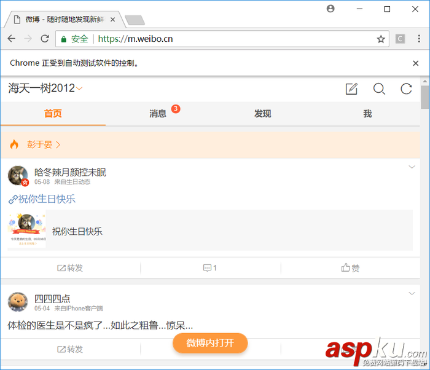Expand options chevron on 四四四点 post
The image size is (430, 370).
[412, 293]
